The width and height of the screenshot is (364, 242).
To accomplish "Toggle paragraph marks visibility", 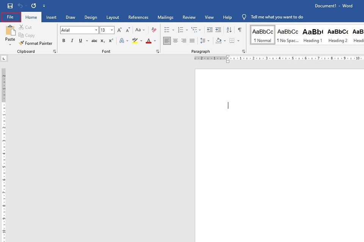I will pos(239,30).
